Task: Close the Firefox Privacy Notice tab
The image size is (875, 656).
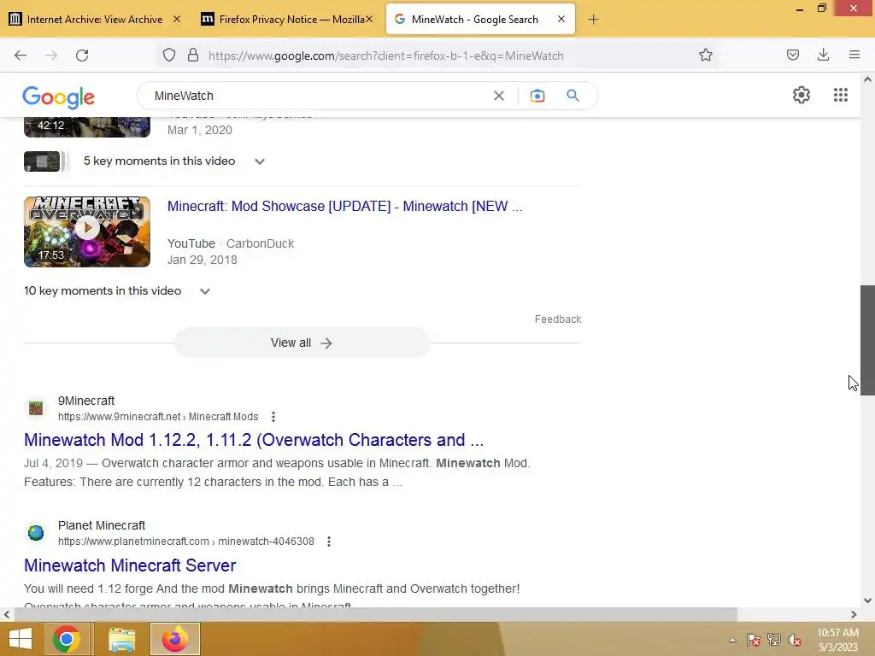Action: (x=369, y=19)
